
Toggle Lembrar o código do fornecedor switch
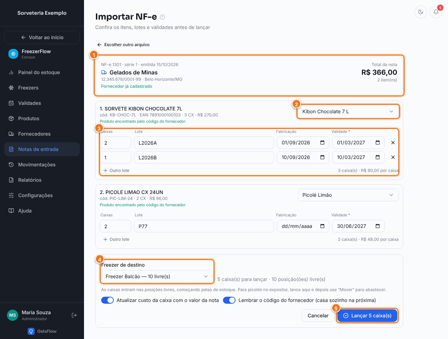pos(229,300)
